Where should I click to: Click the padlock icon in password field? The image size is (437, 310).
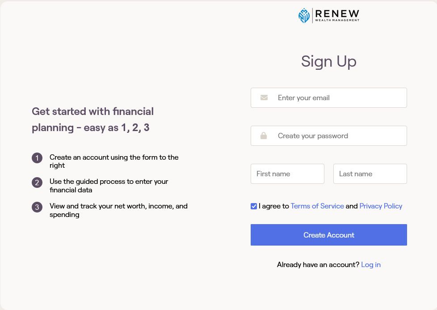(264, 136)
